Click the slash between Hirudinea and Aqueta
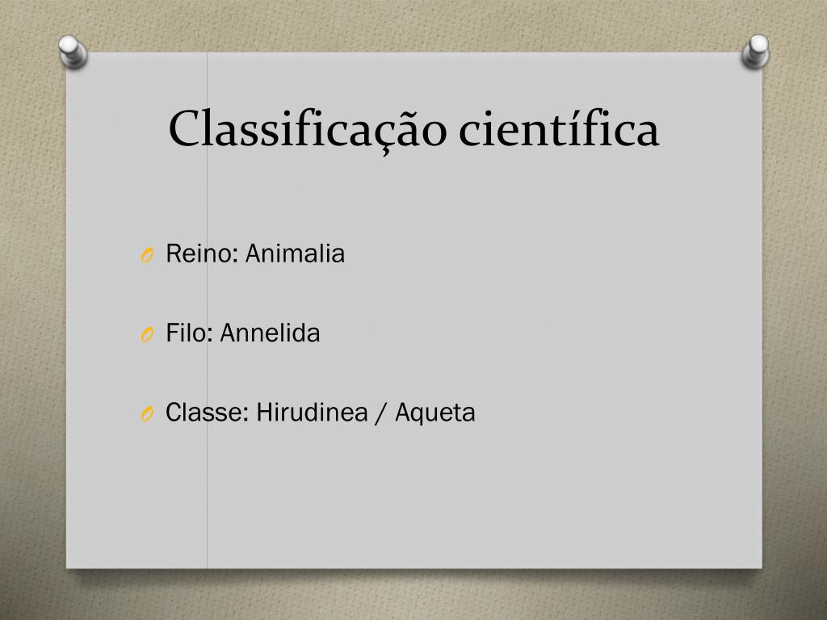The image size is (827, 620). point(381,413)
